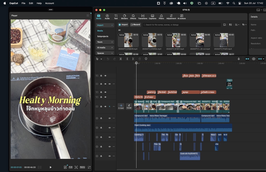Open the Stickers panel
Viewport: 266px width, 172px height.
pos(124,17)
